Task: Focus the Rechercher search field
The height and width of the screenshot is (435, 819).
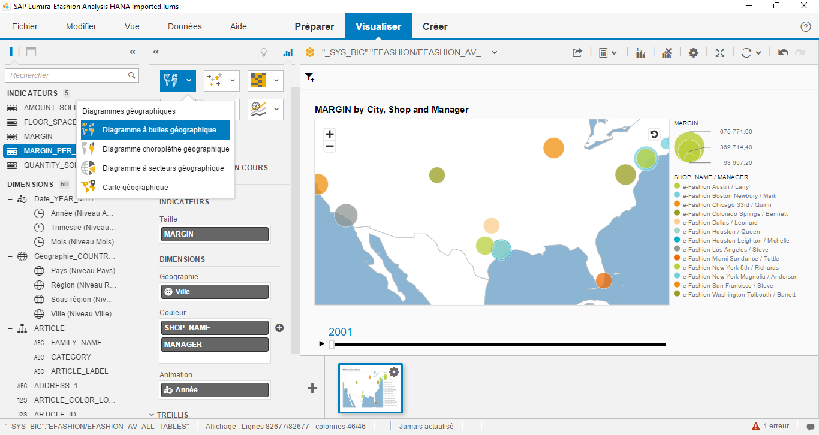Action: pos(72,75)
